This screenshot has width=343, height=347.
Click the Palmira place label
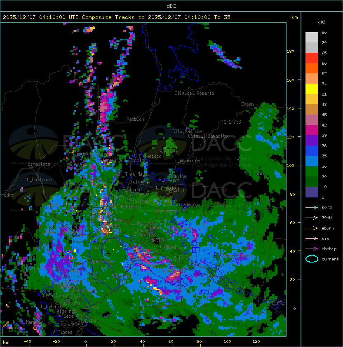click(x=147, y=235)
